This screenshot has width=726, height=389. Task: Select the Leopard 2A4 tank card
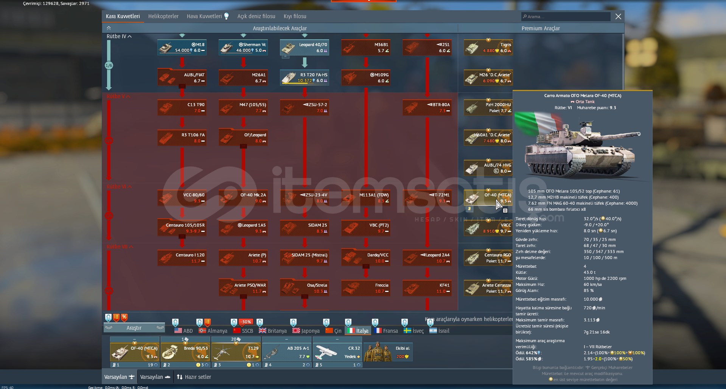click(427, 258)
